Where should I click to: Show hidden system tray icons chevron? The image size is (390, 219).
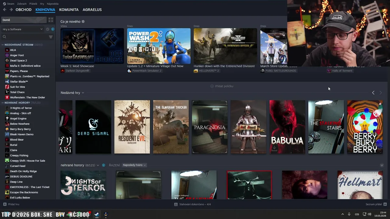pyautogui.click(x=342, y=214)
